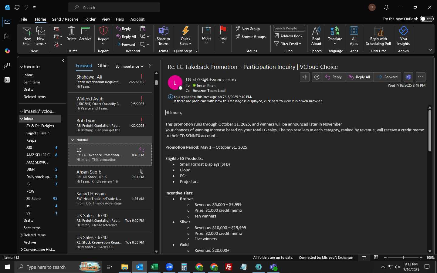Open more actions ellipsis in message header

coord(420,77)
